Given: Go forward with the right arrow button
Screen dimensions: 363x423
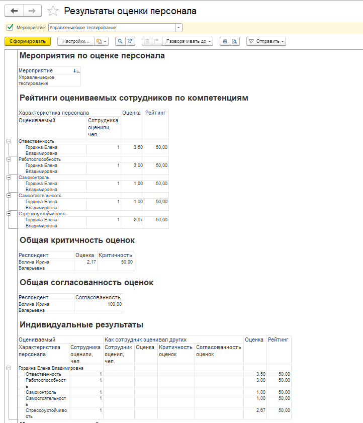Looking at the screenshot, I should click(32, 11).
